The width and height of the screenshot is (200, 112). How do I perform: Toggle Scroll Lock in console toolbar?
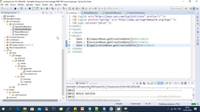(152, 83)
